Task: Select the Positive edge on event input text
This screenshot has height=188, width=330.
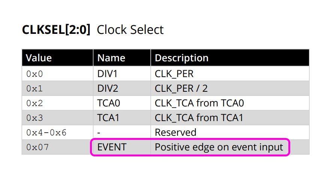Action: coord(219,147)
